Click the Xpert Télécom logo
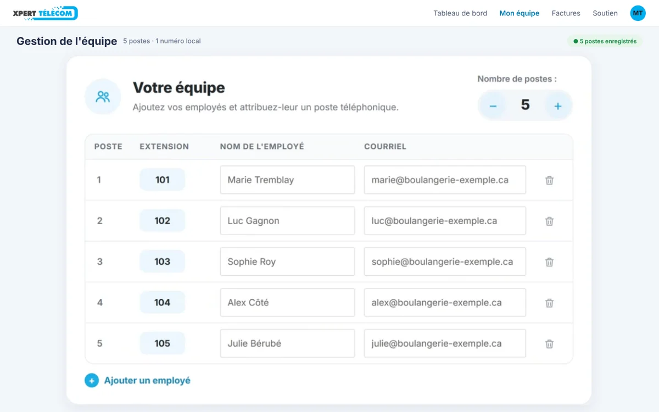659x412 pixels. pyautogui.click(x=45, y=13)
